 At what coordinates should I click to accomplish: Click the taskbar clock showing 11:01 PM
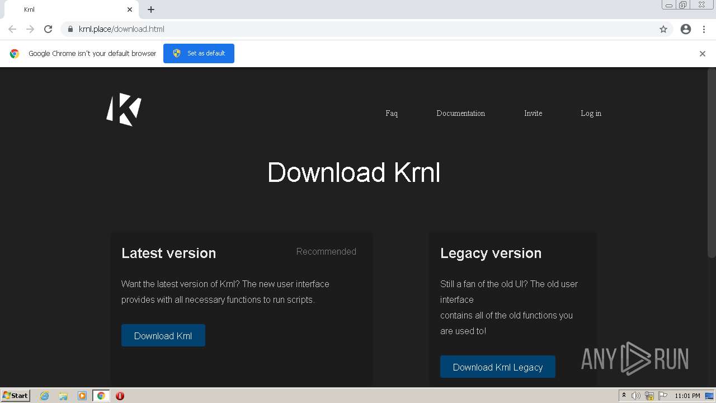tap(687, 396)
